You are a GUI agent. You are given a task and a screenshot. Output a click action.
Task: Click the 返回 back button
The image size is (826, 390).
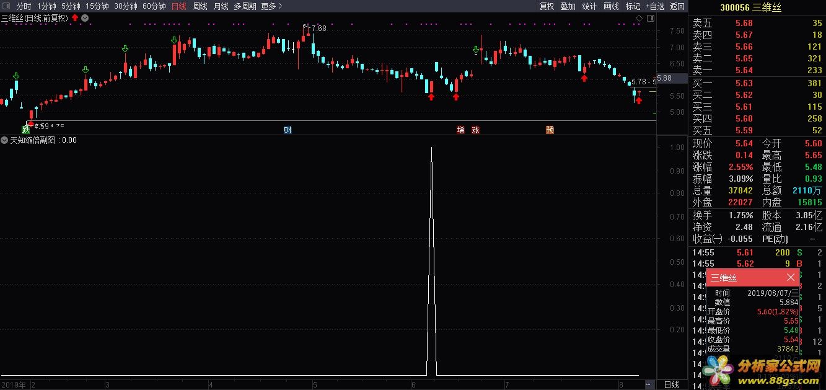[677, 6]
